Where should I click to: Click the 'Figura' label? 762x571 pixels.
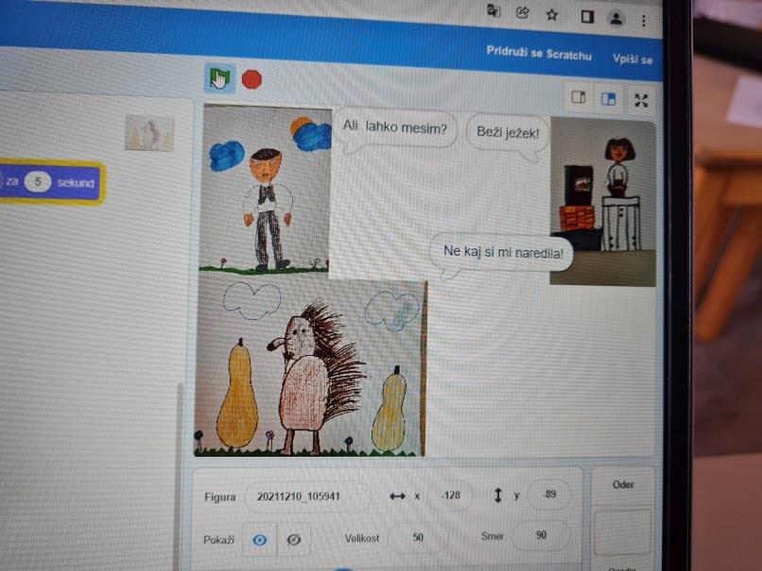[x=219, y=496]
